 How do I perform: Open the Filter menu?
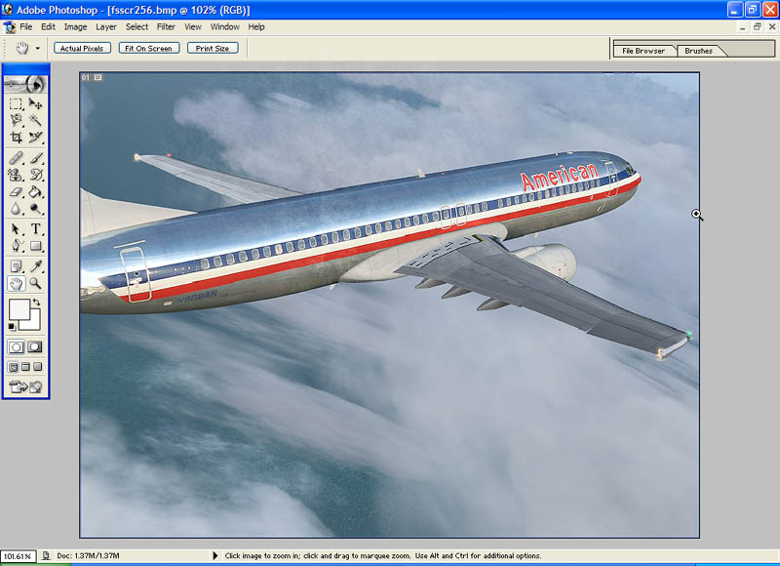tap(166, 26)
